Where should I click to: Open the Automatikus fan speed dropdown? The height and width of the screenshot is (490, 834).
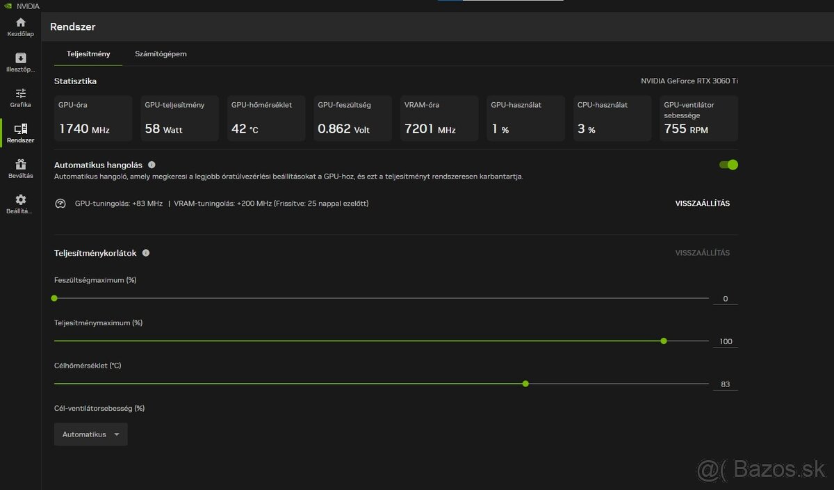pyautogui.click(x=90, y=434)
